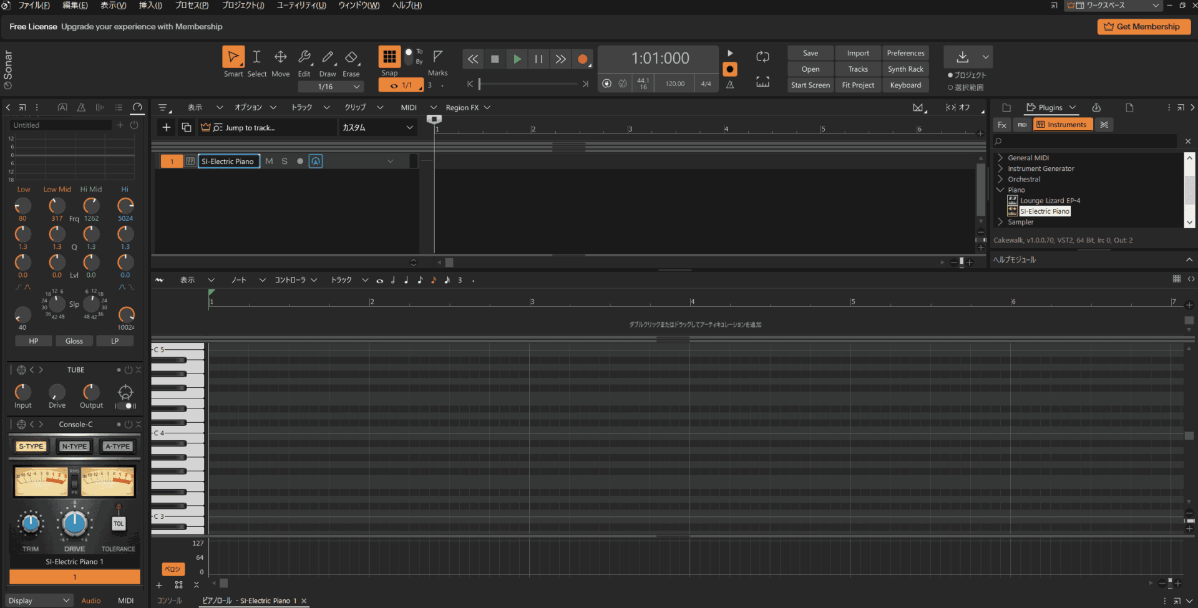
Task: Select the プロジェクト radio button
Action: (x=950, y=75)
